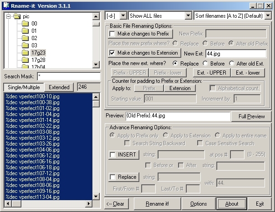Click in the New Ext. field
The width and height of the screenshot is (275, 212).
[x=236, y=54]
